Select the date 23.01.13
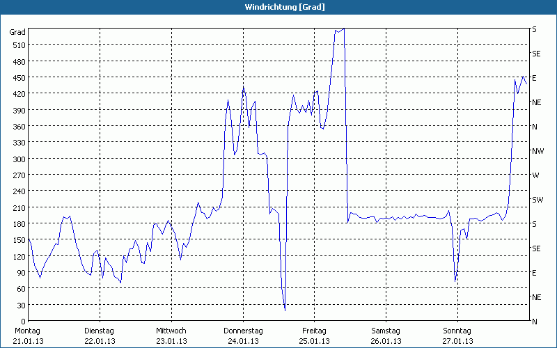Image resolution: width=557 pixels, height=348 pixels. tap(171, 341)
